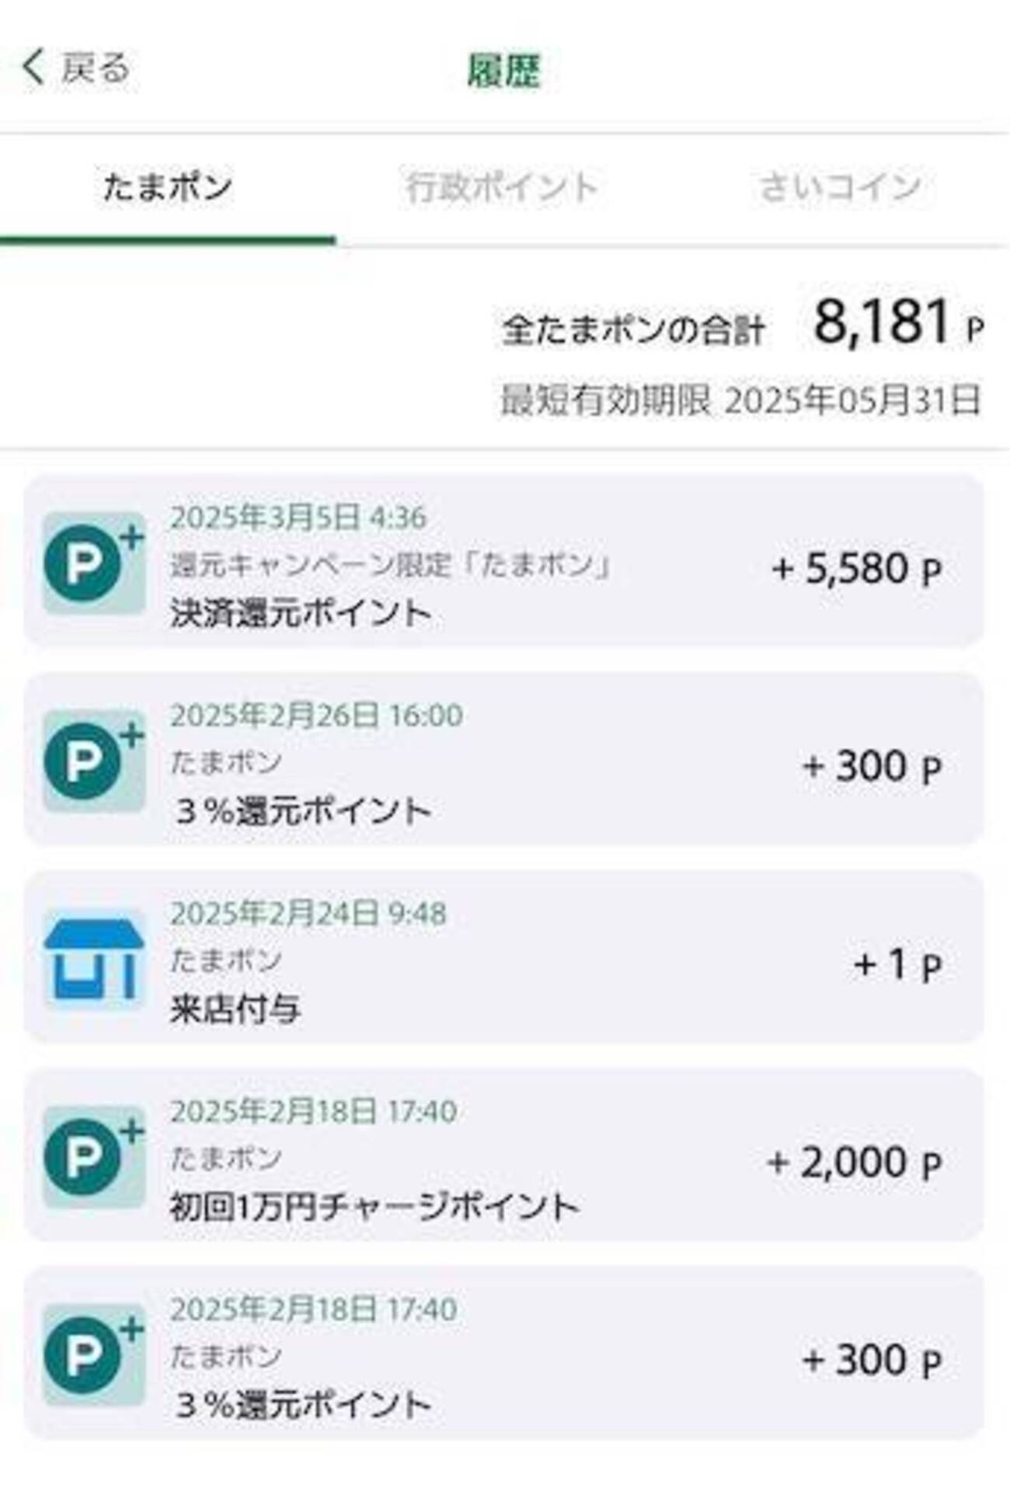Tap P+ icon of 2,000 P entry
This screenshot has height=1499, width=1010.
[x=93, y=1158]
